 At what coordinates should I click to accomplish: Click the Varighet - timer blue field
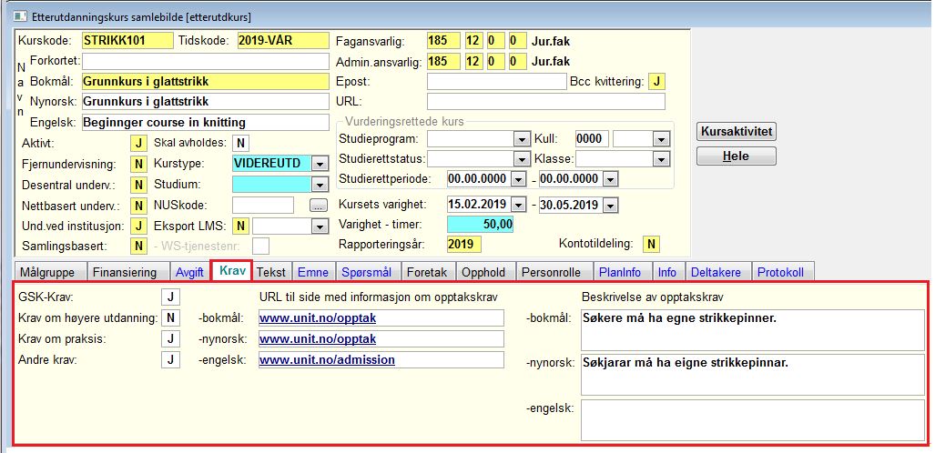point(480,224)
